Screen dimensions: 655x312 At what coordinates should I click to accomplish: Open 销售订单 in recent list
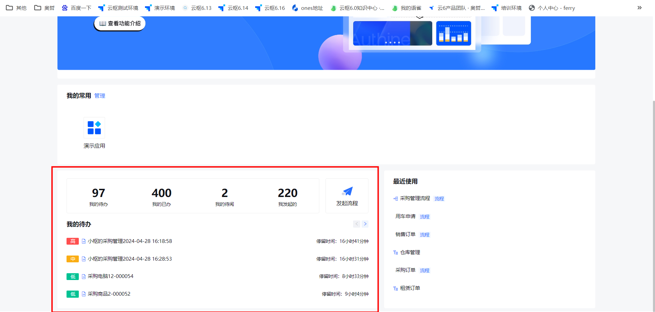pos(405,234)
